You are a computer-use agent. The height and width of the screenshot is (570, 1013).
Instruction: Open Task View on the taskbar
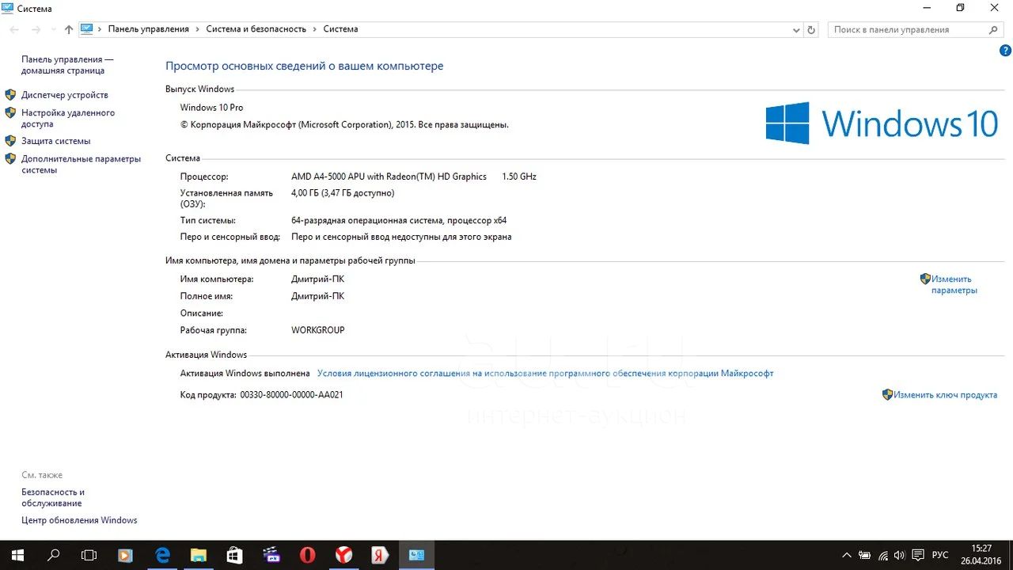pos(89,555)
